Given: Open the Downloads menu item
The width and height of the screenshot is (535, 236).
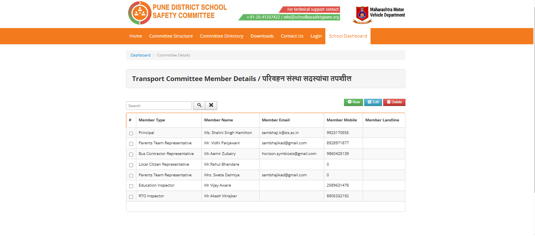Looking at the screenshot, I should pos(262,36).
